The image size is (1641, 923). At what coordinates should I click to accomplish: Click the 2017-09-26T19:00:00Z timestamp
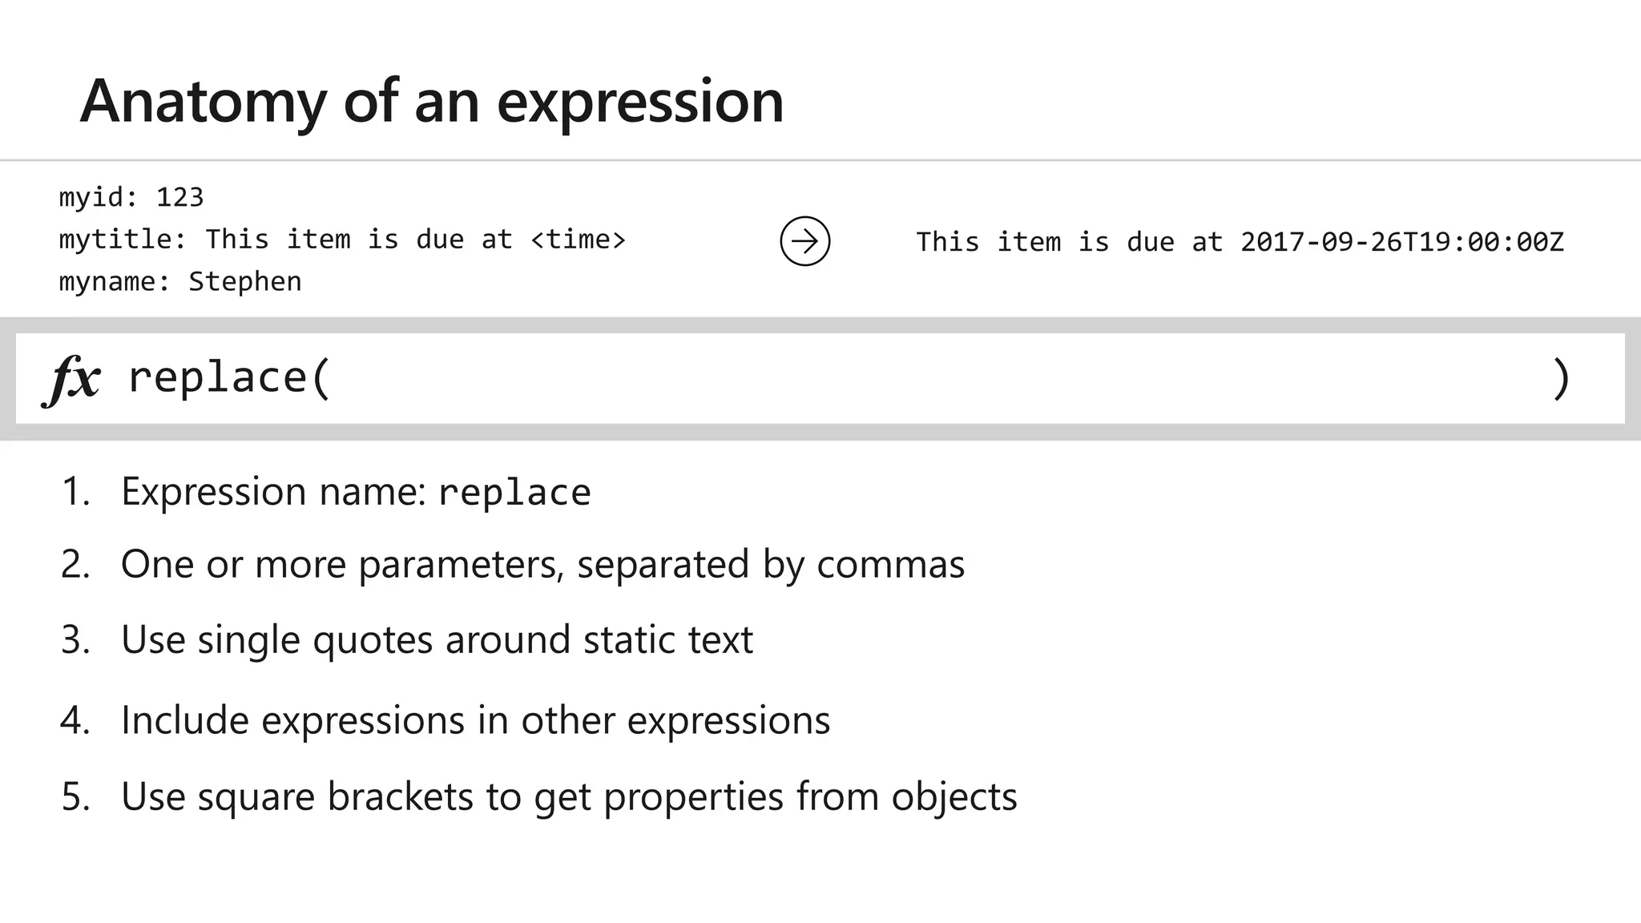[x=1402, y=242]
